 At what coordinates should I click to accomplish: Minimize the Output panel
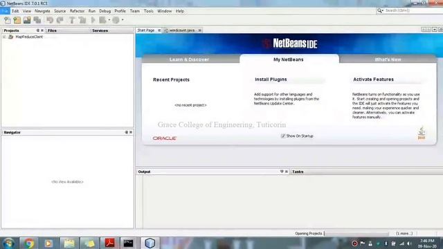click(x=282, y=172)
